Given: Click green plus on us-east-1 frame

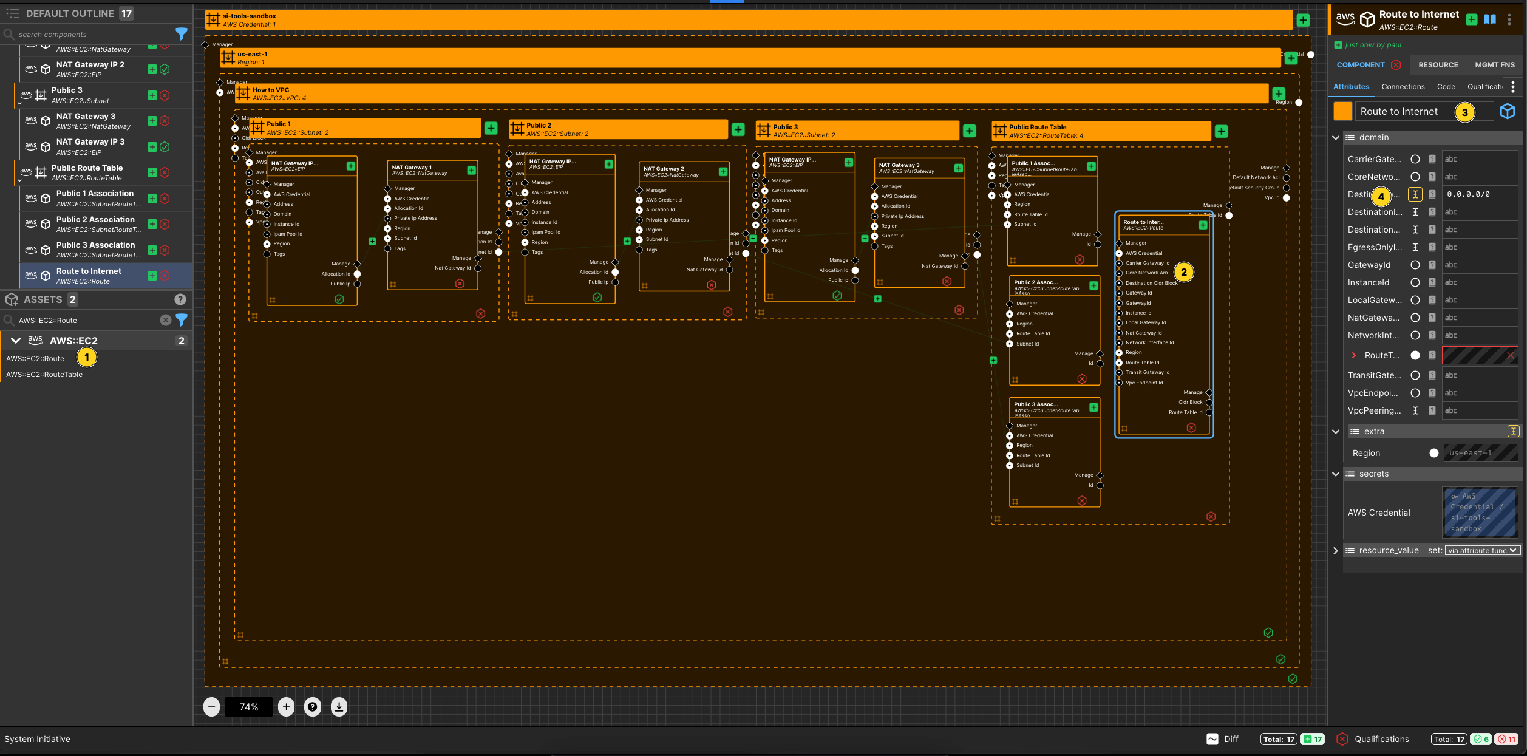Looking at the screenshot, I should (x=1291, y=58).
